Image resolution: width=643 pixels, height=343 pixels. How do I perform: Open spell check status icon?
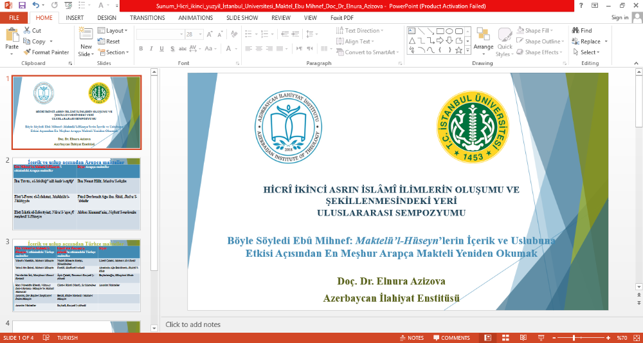[46, 338]
